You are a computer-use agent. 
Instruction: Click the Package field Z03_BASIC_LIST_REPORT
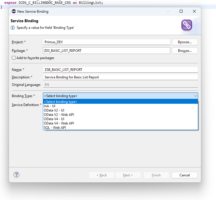click(x=107, y=51)
